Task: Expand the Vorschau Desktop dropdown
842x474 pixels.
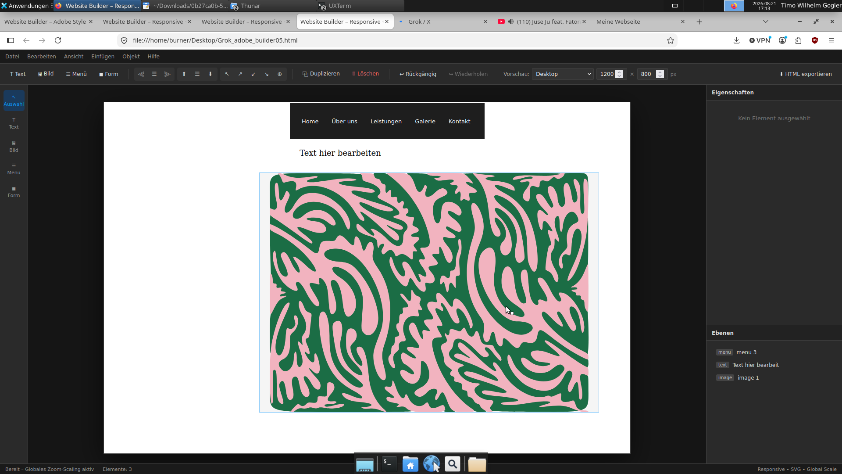Action: pos(563,74)
